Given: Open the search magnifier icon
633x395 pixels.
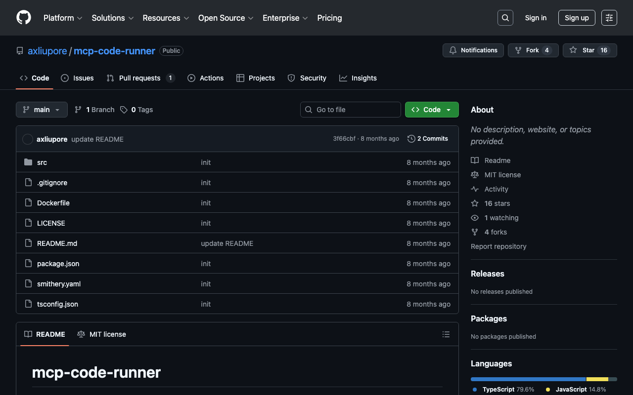Looking at the screenshot, I should [x=505, y=18].
